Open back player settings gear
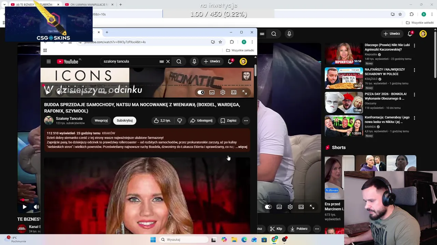 [290, 207]
